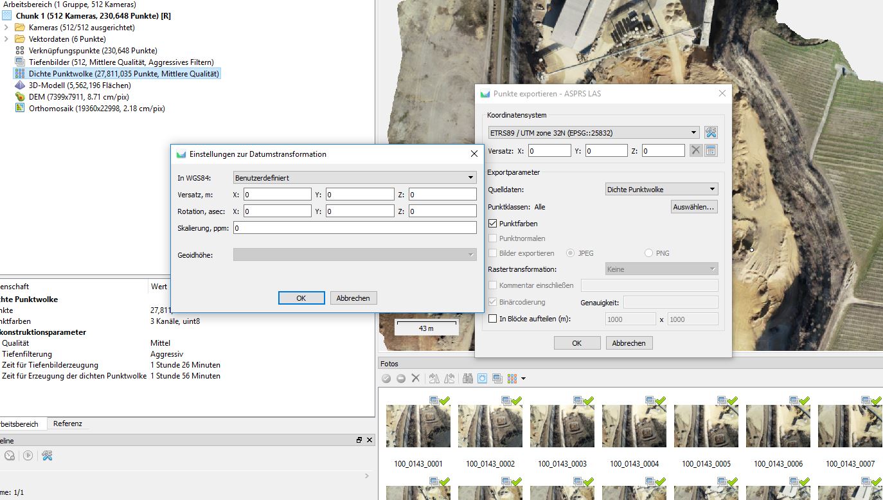Select photo thumbnail 100_0143_0003
This screenshot has height=500, width=883.
click(x=562, y=427)
